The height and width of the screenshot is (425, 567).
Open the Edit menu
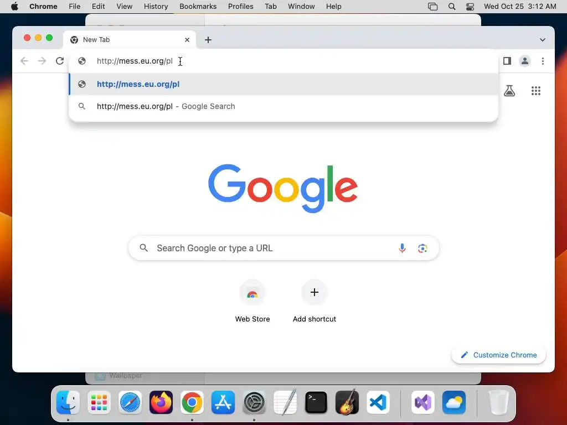point(98,7)
